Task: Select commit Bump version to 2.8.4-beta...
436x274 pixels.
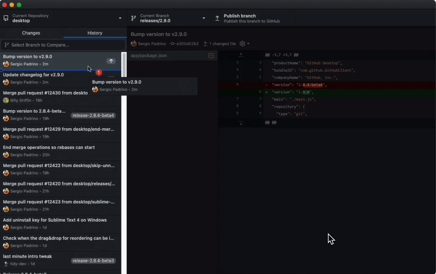Action: pos(61,115)
